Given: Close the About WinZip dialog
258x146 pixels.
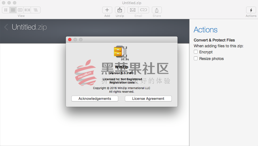Looking at the screenshot, I should click(70, 40).
